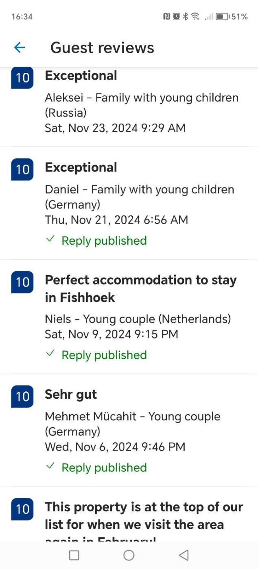Open Daniel's Exceptional review from Germany

[81, 167]
